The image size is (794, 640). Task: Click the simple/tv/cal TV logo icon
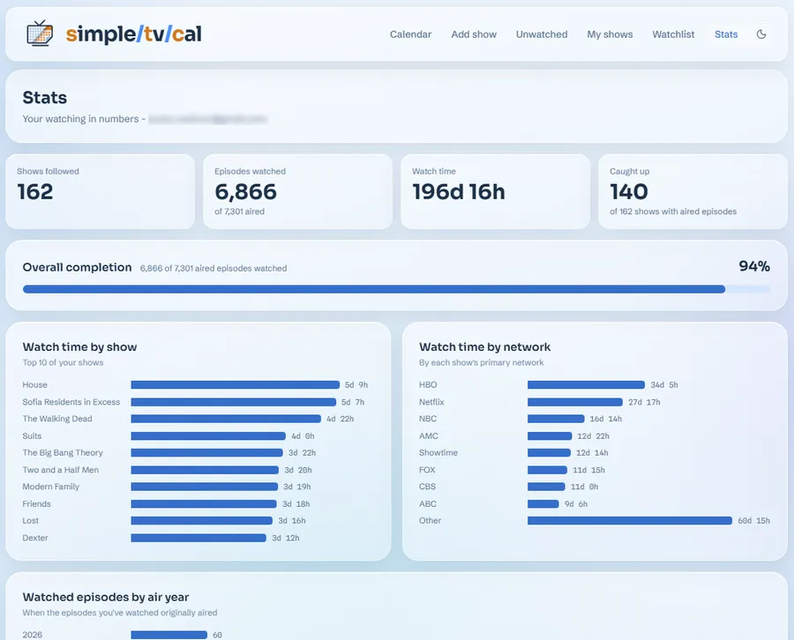(x=40, y=33)
